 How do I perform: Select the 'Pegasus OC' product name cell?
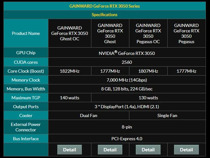click(148, 33)
